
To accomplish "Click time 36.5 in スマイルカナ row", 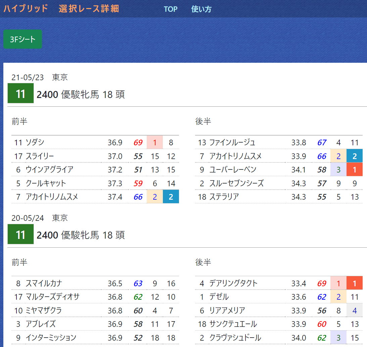I will (x=115, y=283).
